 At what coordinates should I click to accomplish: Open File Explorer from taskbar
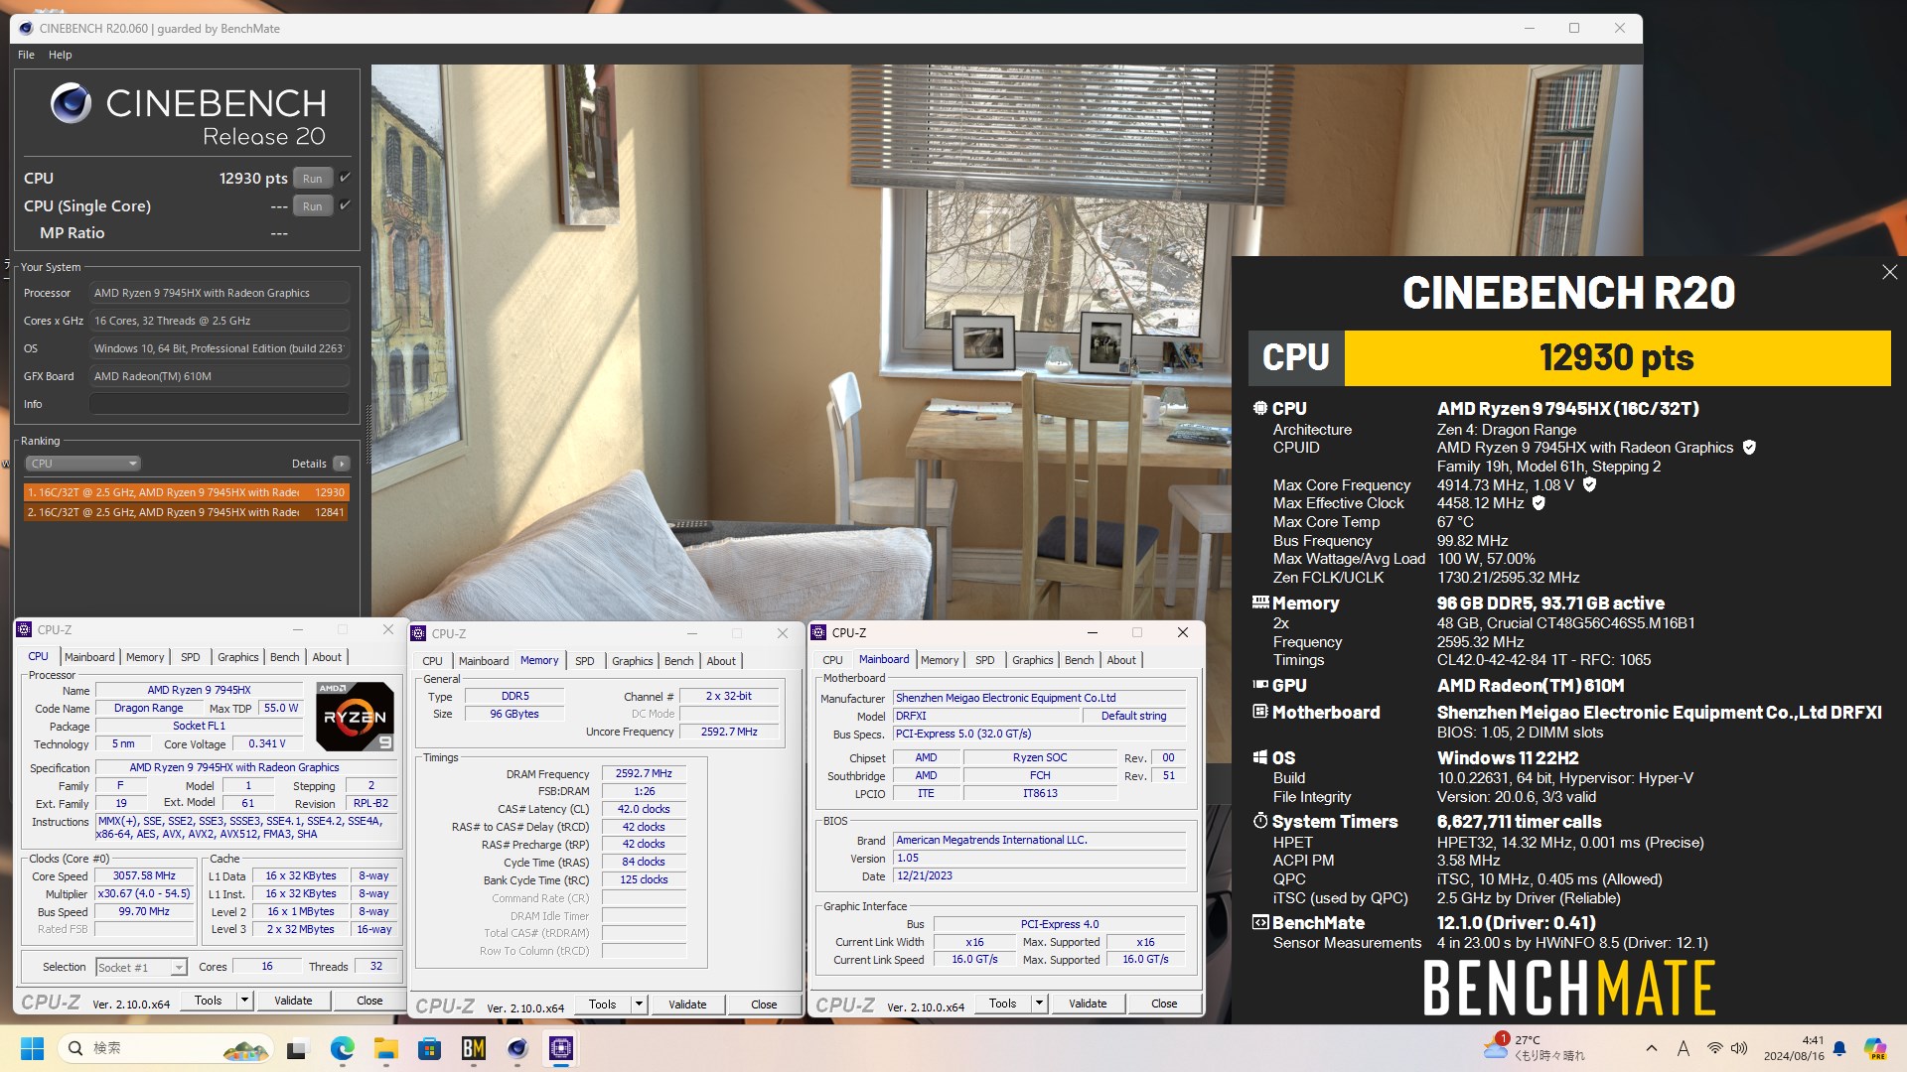[385, 1048]
